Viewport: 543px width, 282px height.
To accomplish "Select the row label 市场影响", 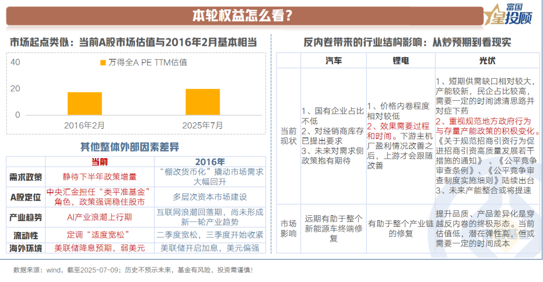I will [x=289, y=228].
